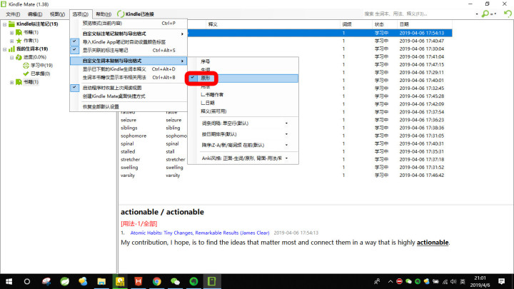Click the red no-entry tray icon
The image size is (514, 289).
[399, 281]
